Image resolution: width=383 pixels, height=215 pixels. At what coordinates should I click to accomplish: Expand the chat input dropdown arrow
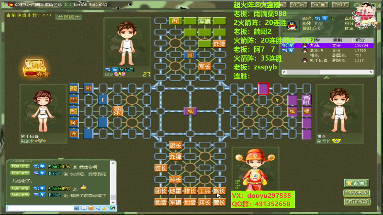coord(77,208)
